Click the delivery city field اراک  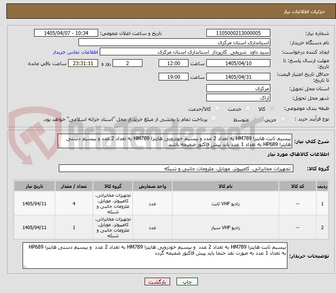click(x=238, y=98)
